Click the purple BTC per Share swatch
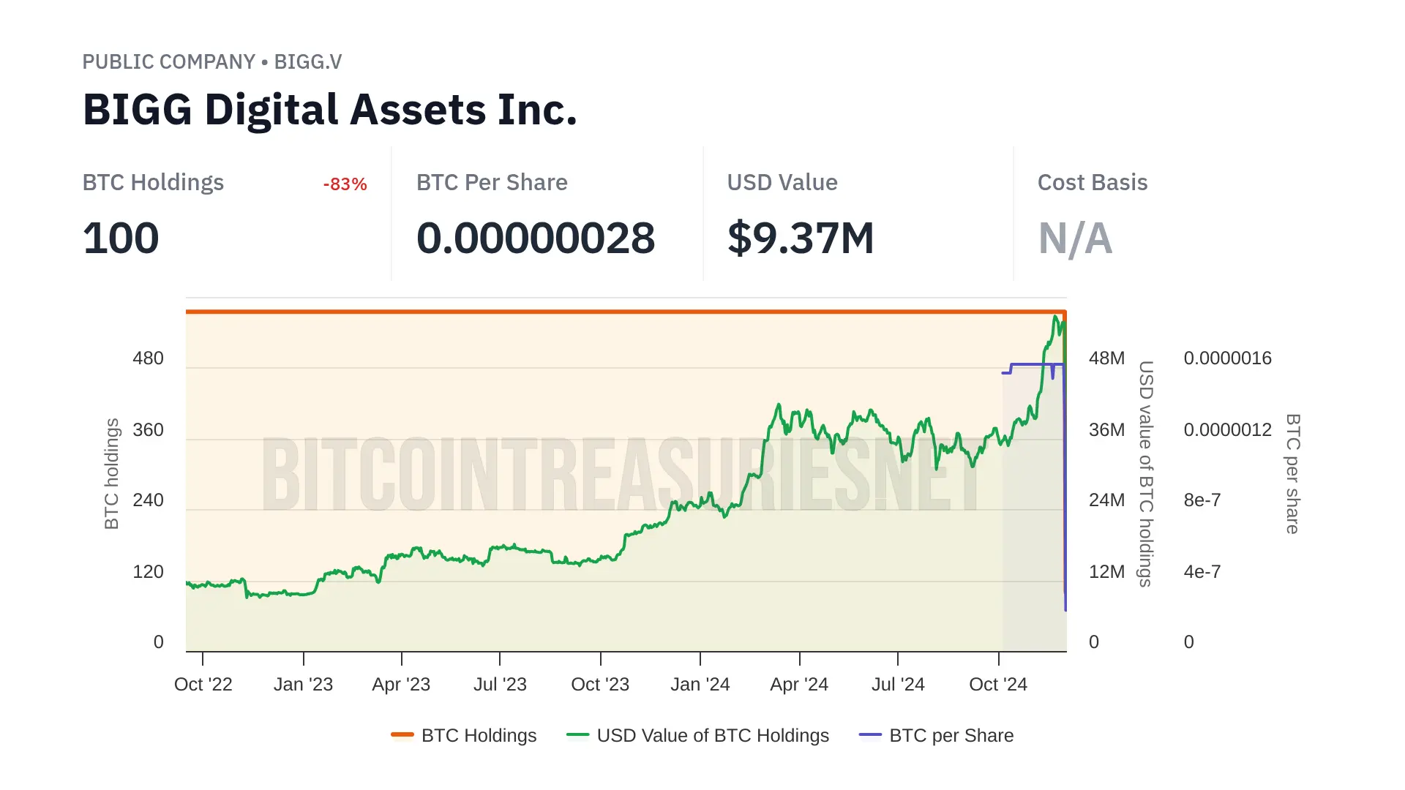Image resolution: width=1405 pixels, height=790 pixels. [x=870, y=734]
